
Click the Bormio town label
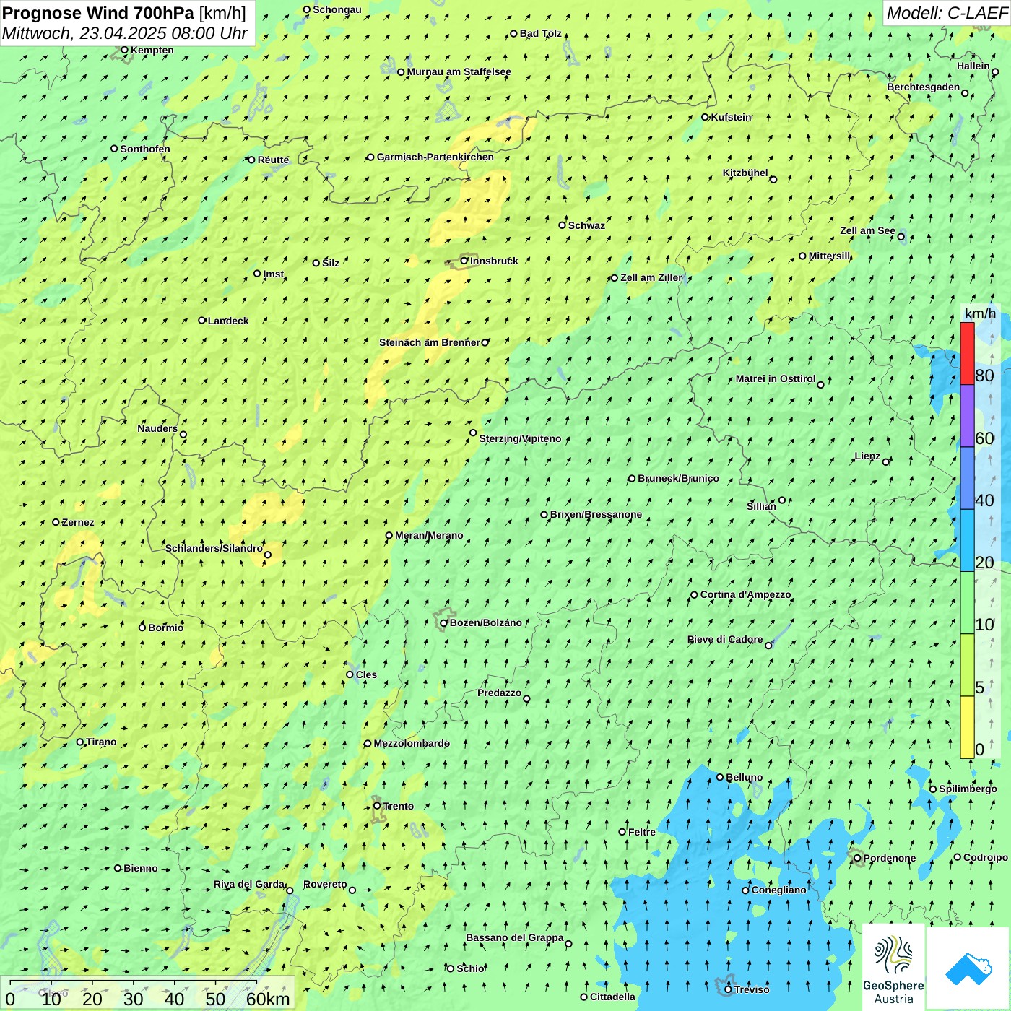coord(165,628)
